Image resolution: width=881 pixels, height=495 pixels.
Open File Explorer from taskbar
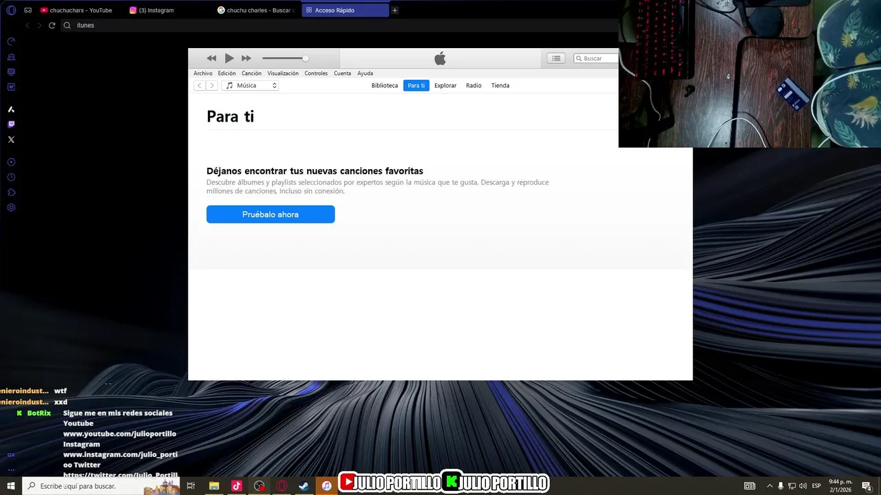(214, 486)
